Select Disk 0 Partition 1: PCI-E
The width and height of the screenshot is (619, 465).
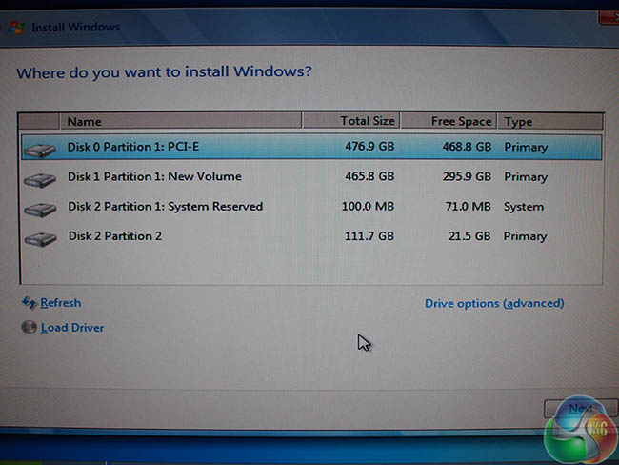tap(311, 147)
